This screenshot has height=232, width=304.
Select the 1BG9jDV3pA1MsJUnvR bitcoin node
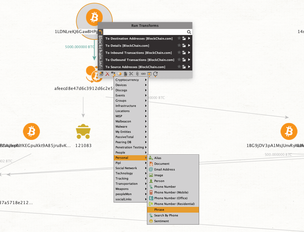(289, 131)
